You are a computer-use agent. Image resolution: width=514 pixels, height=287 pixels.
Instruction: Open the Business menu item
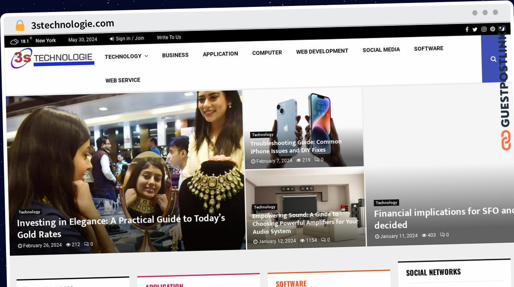point(175,55)
